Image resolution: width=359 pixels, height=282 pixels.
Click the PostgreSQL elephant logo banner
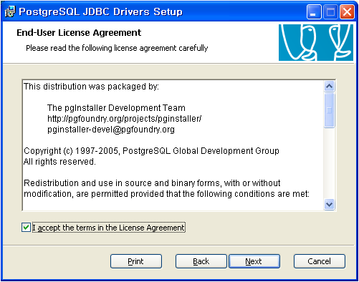point(316,42)
